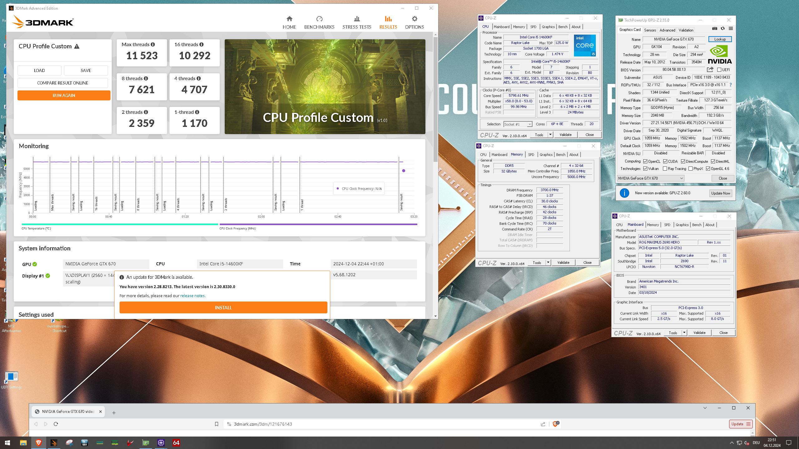Toggle DirectCompute checkbox in GPU-Z
This screenshot has height=449, width=799.
[x=683, y=162]
